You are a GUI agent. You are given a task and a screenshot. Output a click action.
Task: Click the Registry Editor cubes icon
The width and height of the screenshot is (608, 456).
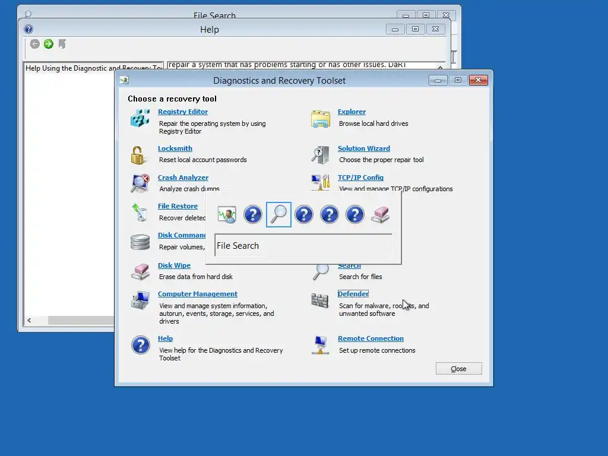[x=140, y=118]
